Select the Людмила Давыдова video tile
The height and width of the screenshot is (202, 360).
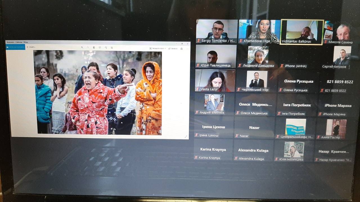pos(258,56)
